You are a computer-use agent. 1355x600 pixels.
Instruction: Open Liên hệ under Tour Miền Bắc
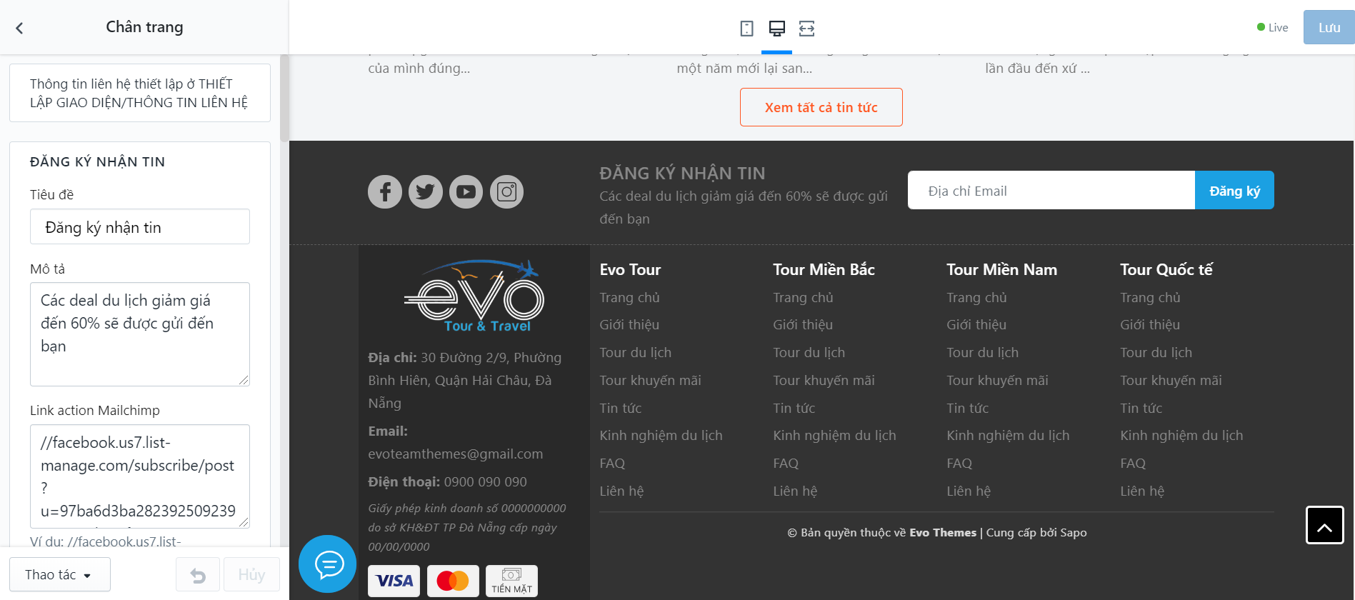(x=795, y=491)
